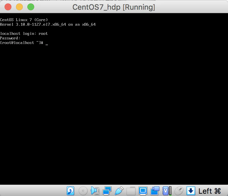Click the keyboard capture arrow icon

click(x=191, y=191)
